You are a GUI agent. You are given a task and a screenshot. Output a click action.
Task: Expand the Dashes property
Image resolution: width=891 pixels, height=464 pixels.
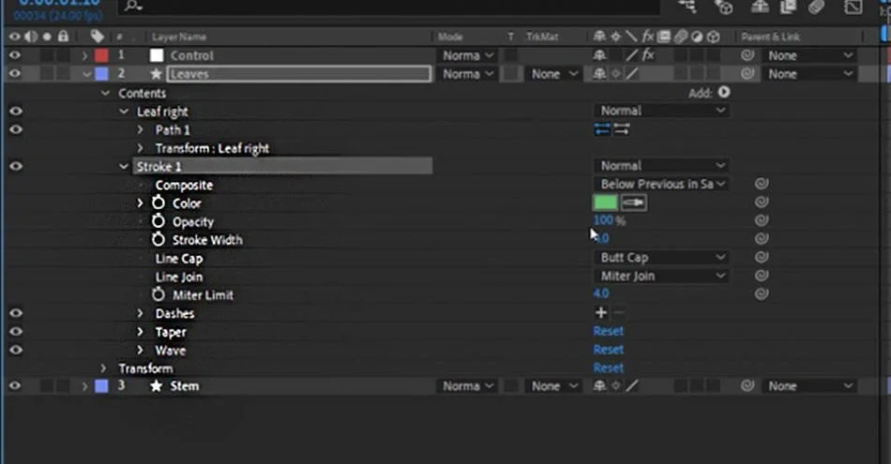click(141, 313)
